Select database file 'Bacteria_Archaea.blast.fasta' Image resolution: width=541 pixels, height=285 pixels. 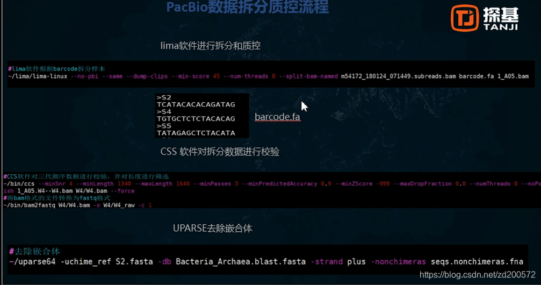tap(241, 261)
